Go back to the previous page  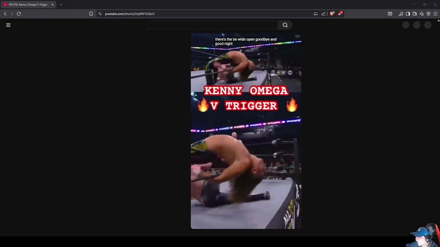(x=5, y=14)
